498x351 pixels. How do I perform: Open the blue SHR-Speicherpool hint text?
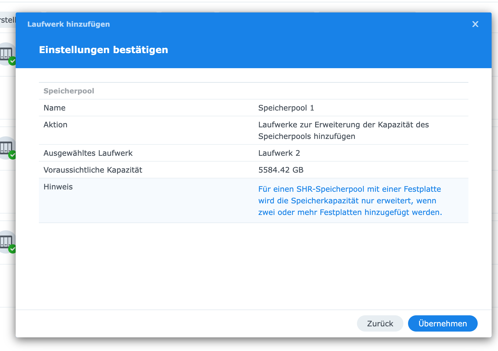pyautogui.click(x=350, y=201)
